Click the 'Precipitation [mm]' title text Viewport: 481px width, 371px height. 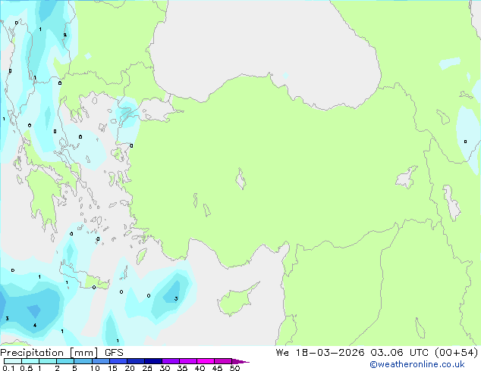click(49, 353)
